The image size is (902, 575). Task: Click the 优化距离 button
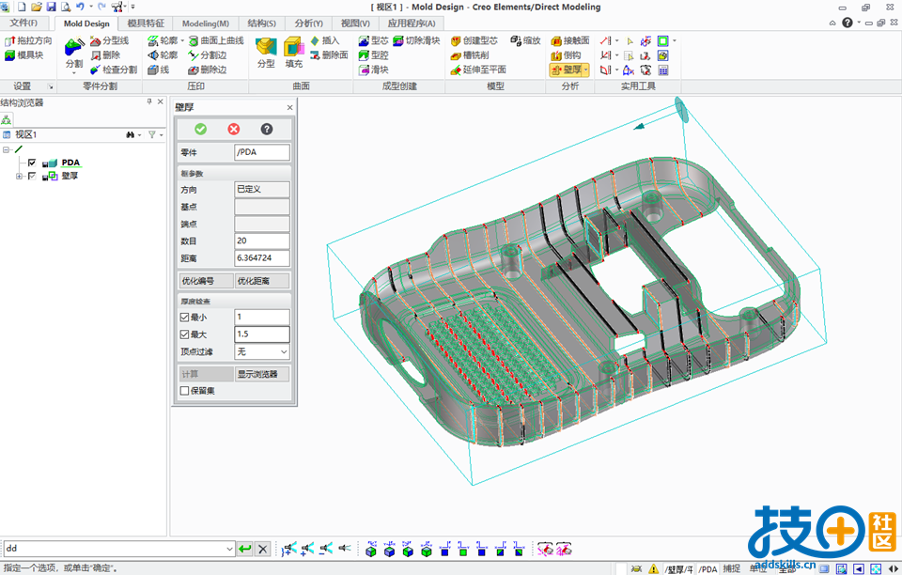point(262,281)
